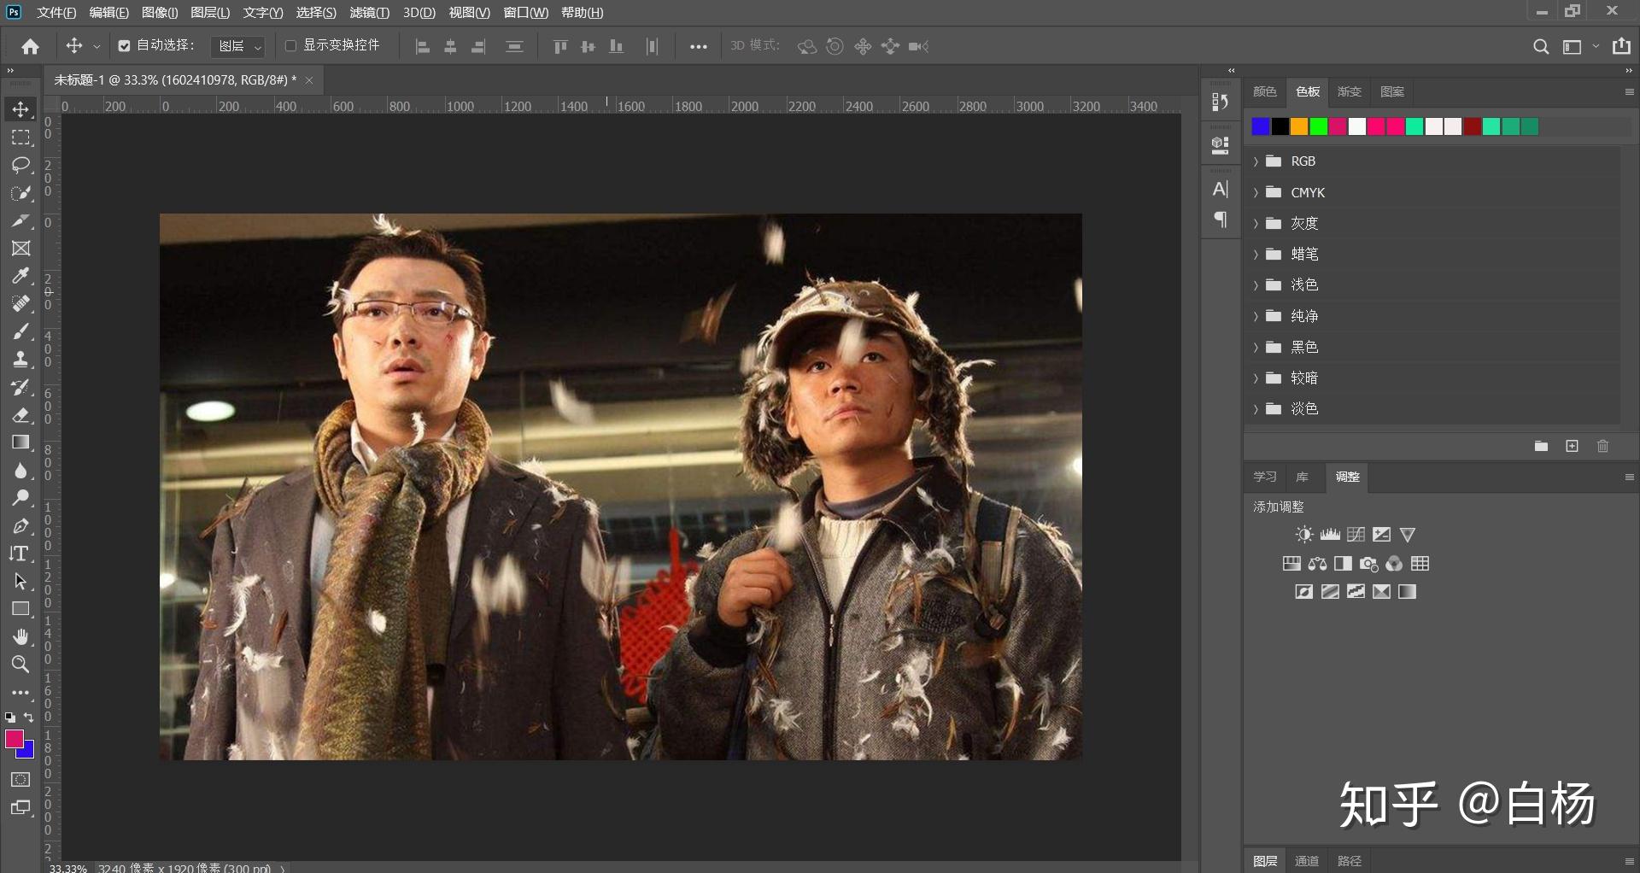Swap foreground and background colors
The width and height of the screenshot is (1640, 873).
pos(30,718)
